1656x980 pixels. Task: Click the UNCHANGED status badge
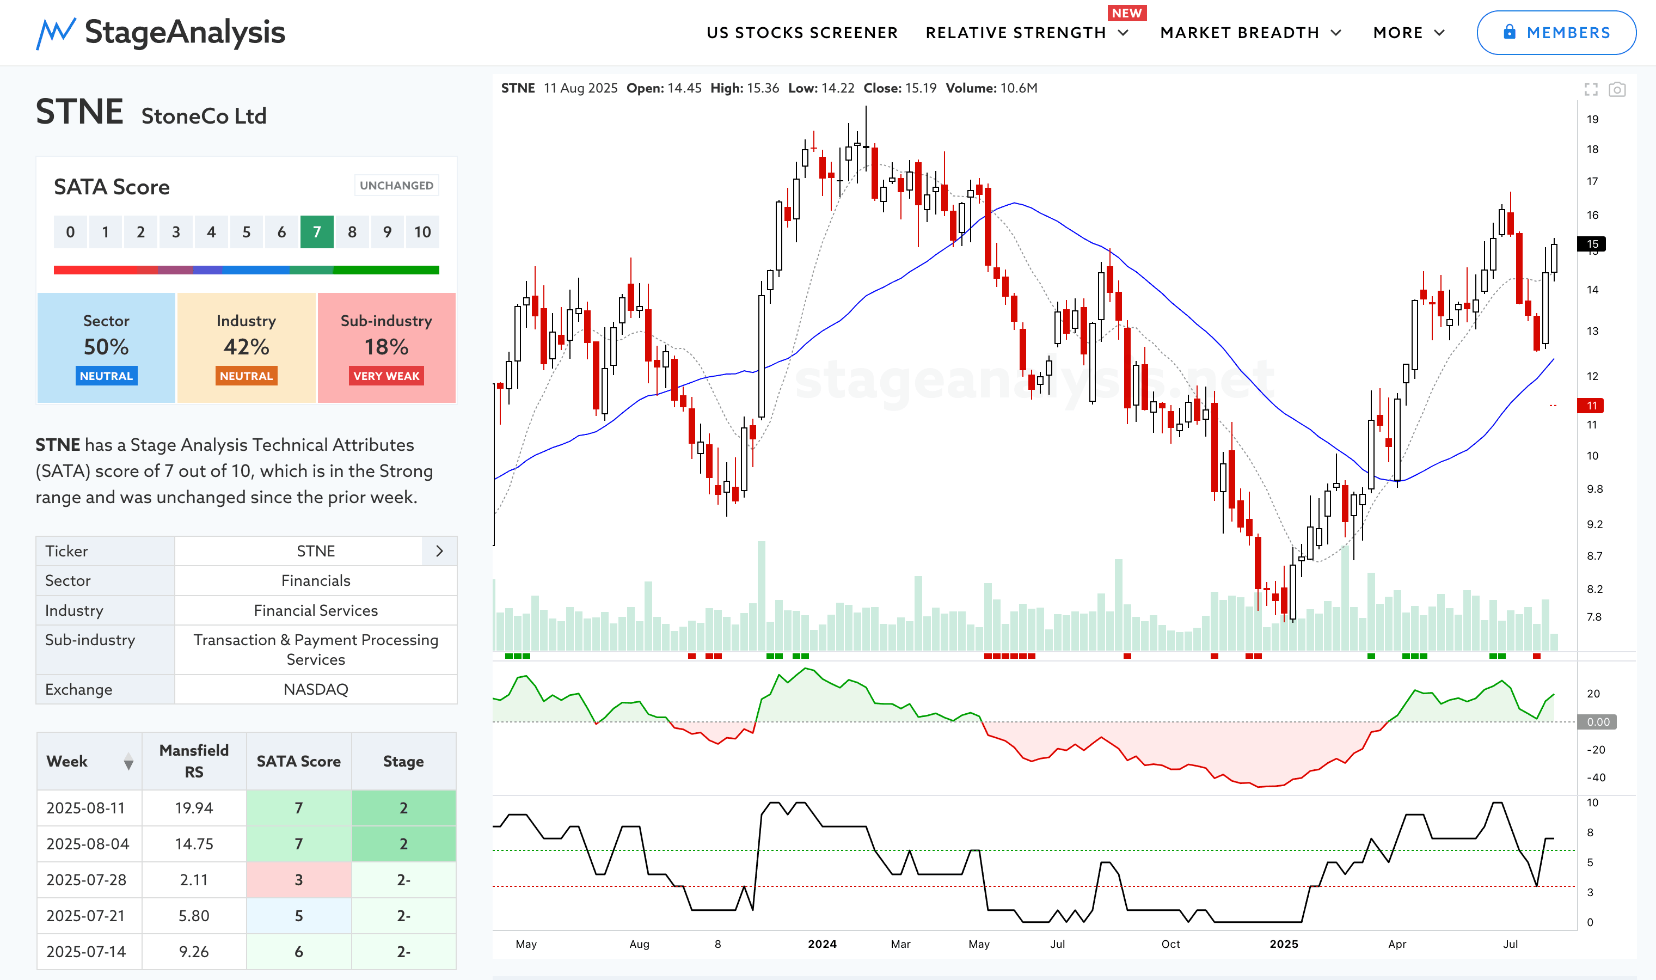397,186
